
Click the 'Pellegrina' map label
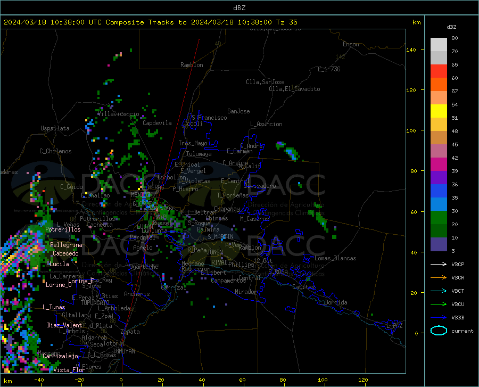click(x=67, y=245)
